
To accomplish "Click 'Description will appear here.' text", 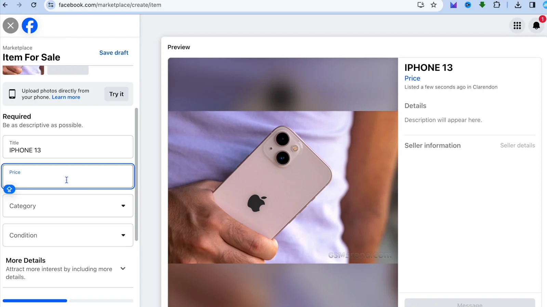I will click(x=443, y=120).
